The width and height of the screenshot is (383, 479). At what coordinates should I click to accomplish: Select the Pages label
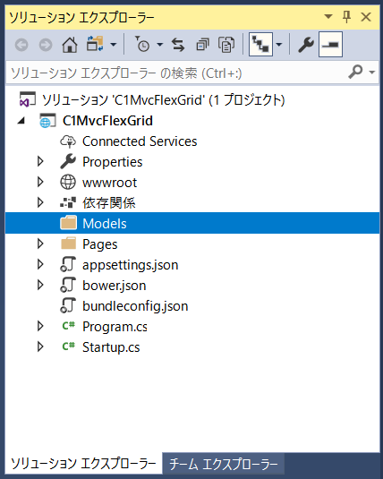[100, 244]
